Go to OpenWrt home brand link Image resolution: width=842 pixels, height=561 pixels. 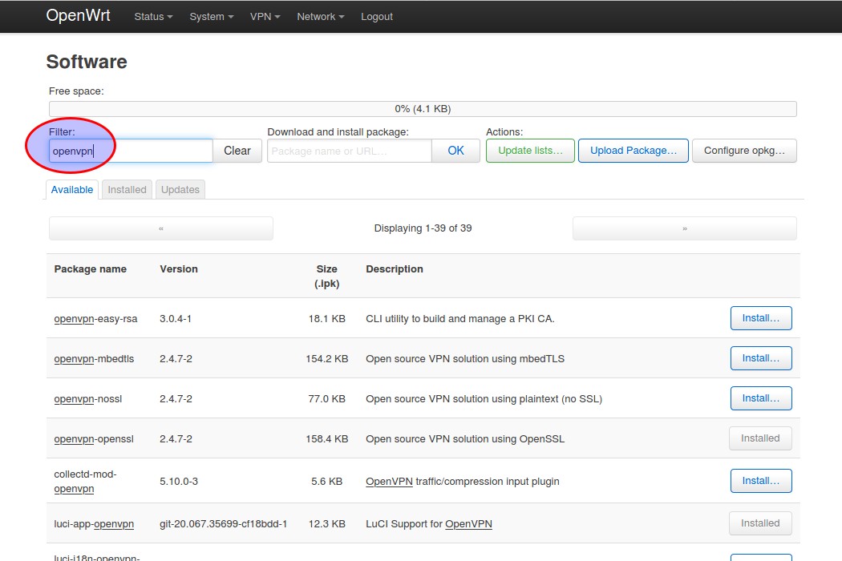coord(79,15)
